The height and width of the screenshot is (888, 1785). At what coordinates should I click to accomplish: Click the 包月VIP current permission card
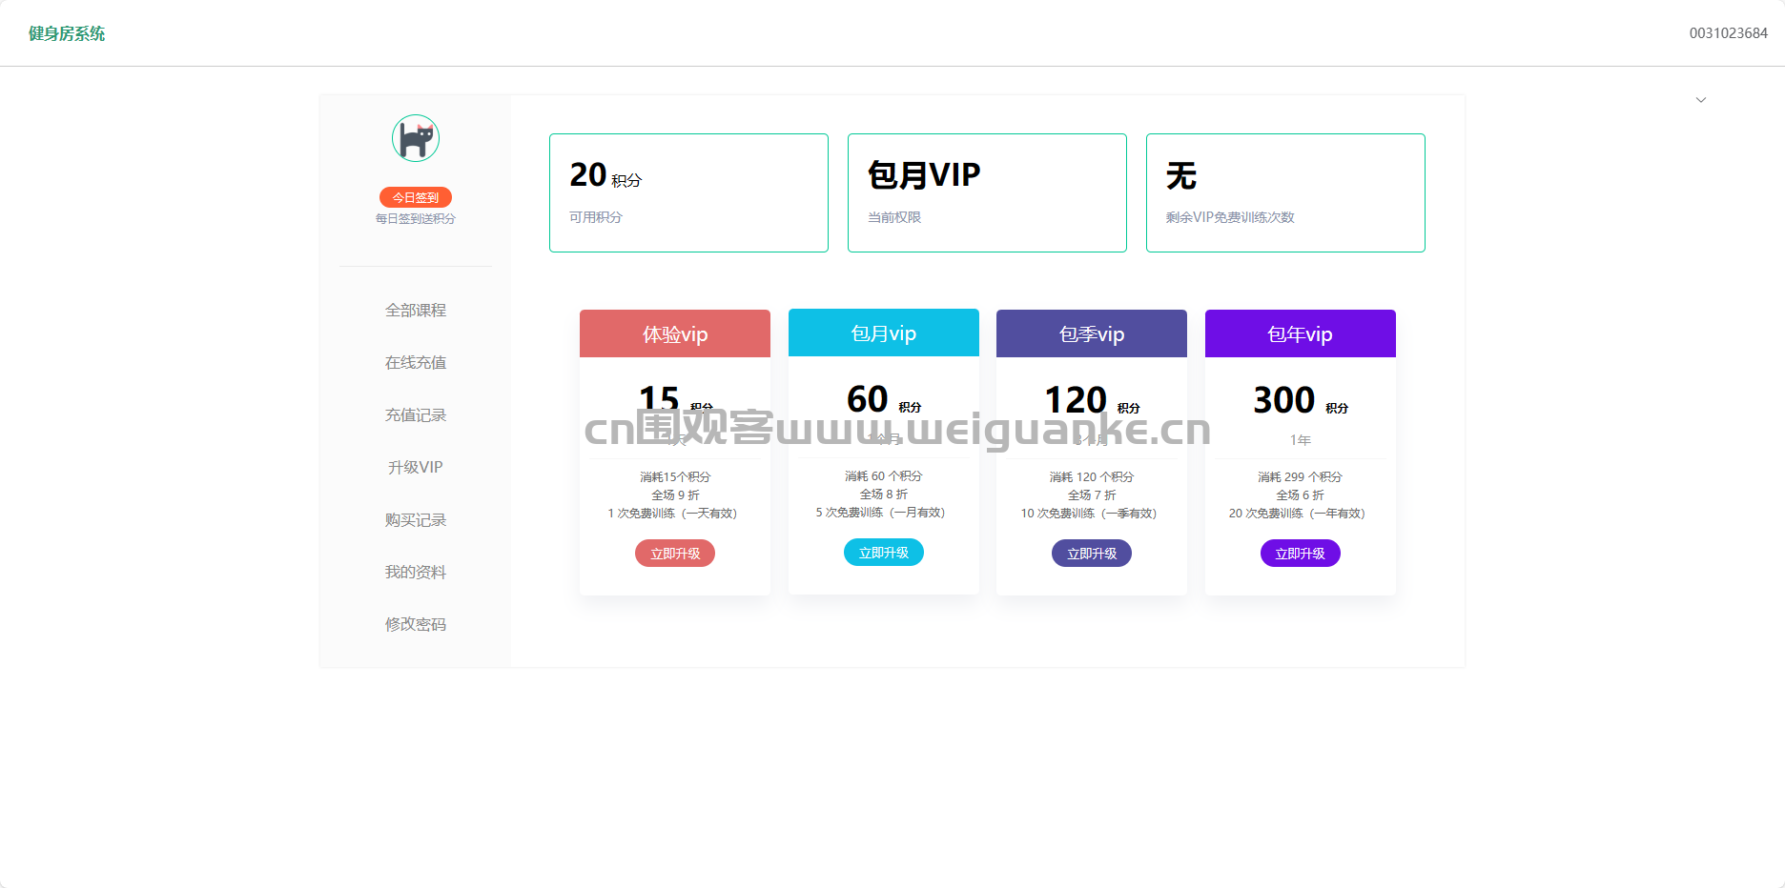987,192
